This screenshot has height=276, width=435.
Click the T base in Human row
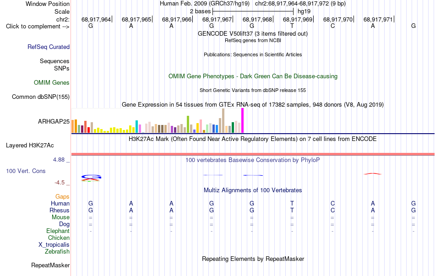tap(292, 204)
